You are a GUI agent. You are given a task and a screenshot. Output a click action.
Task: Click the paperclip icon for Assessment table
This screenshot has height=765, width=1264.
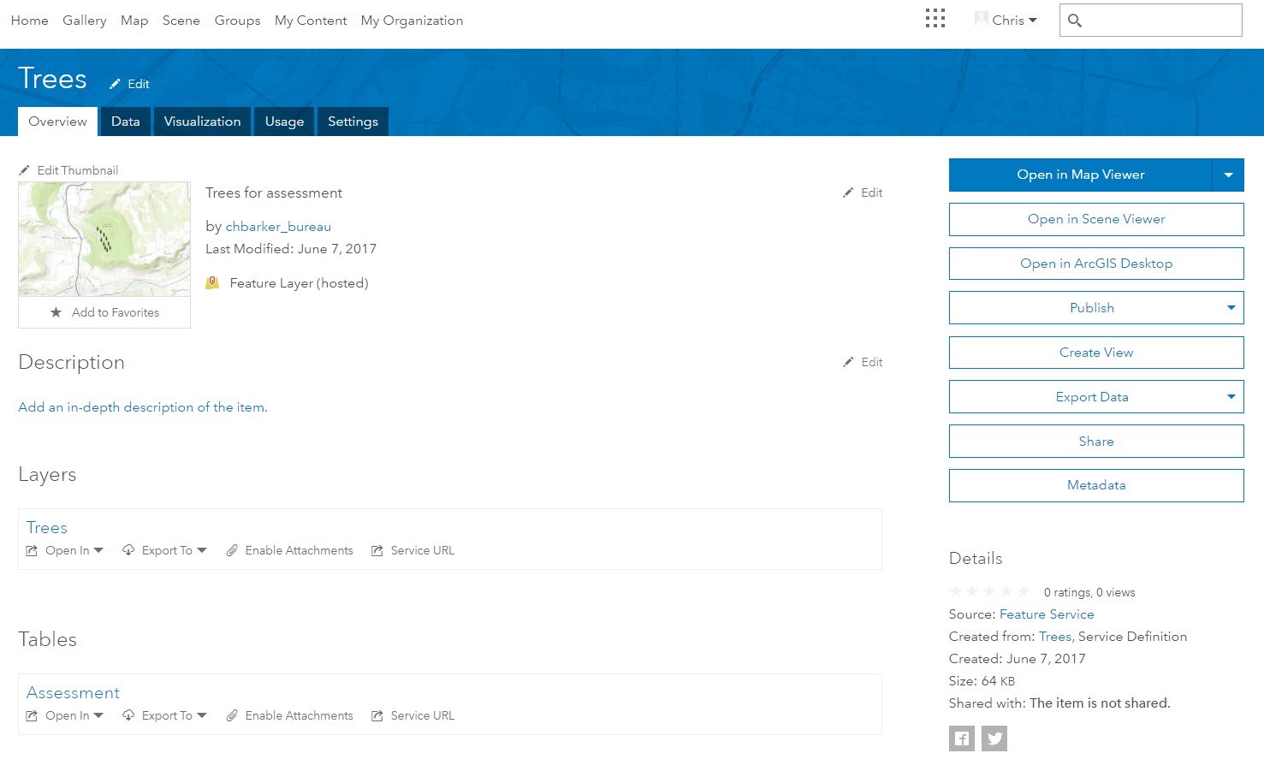pyautogui.click(x=232, y=715)
